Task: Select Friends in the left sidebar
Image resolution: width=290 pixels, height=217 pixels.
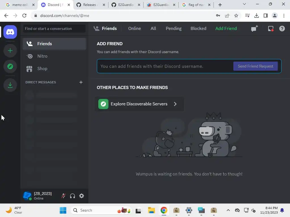Action: pyautogui.click(x=54, y=44)
